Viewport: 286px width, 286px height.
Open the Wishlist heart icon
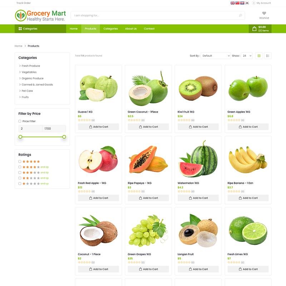(264, 13)
